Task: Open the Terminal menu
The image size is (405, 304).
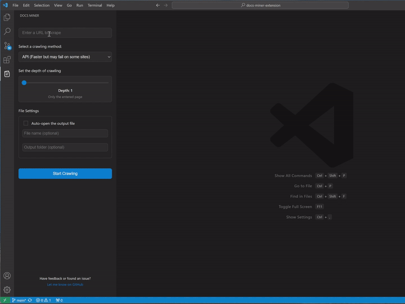Action: point(95,5)
